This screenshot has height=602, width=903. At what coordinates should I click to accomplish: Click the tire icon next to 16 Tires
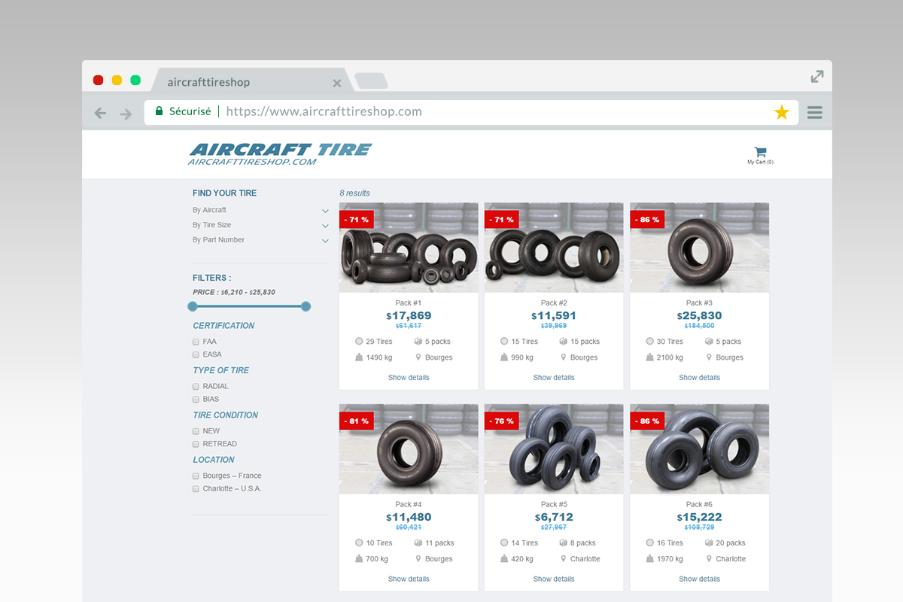pos(649,543)
